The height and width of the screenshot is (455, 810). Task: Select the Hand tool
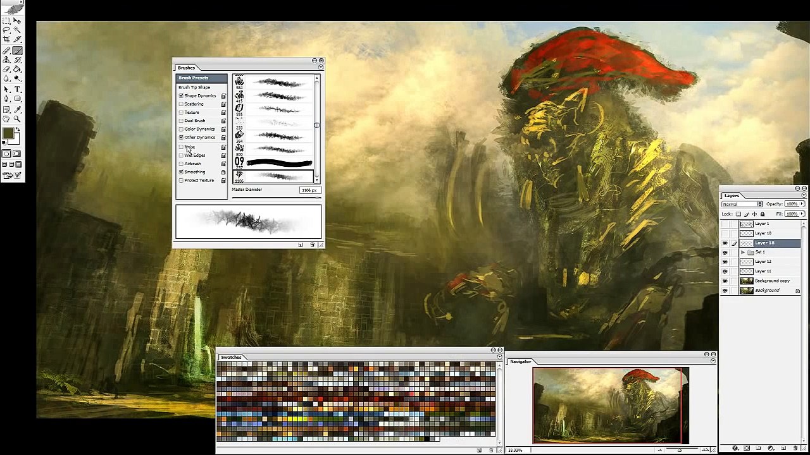pos(6,118)
